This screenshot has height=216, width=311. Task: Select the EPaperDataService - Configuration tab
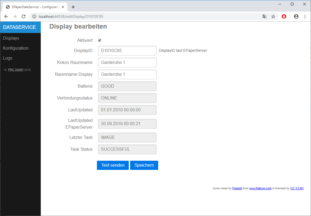[x=35, y=7]
